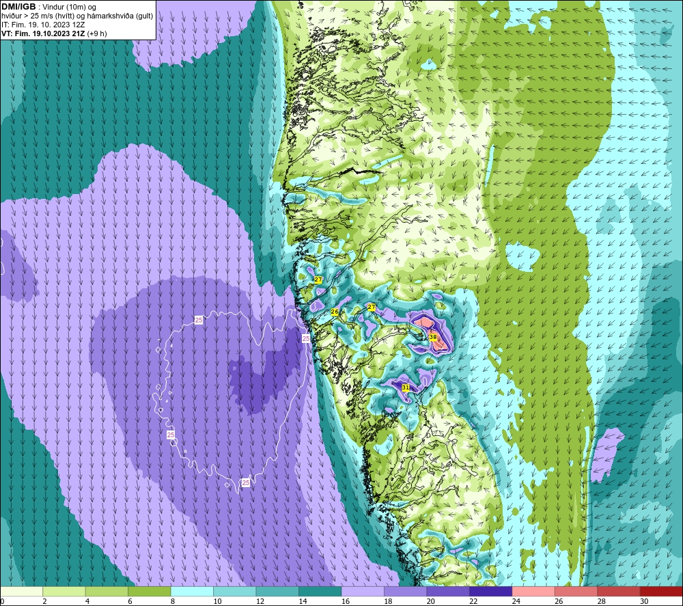683x606 pixels.
Task: Pick the 6–8 m/s olive green legend swatch
Action: 150,591
